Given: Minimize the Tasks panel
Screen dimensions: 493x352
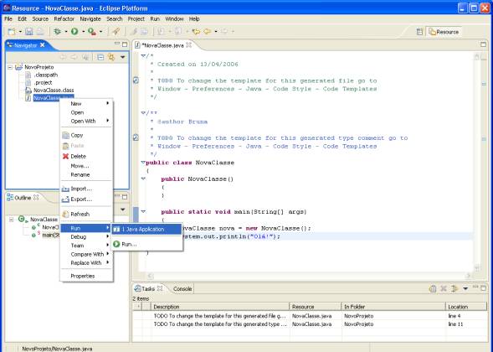Looking at the screenshot, I should 475,287.
